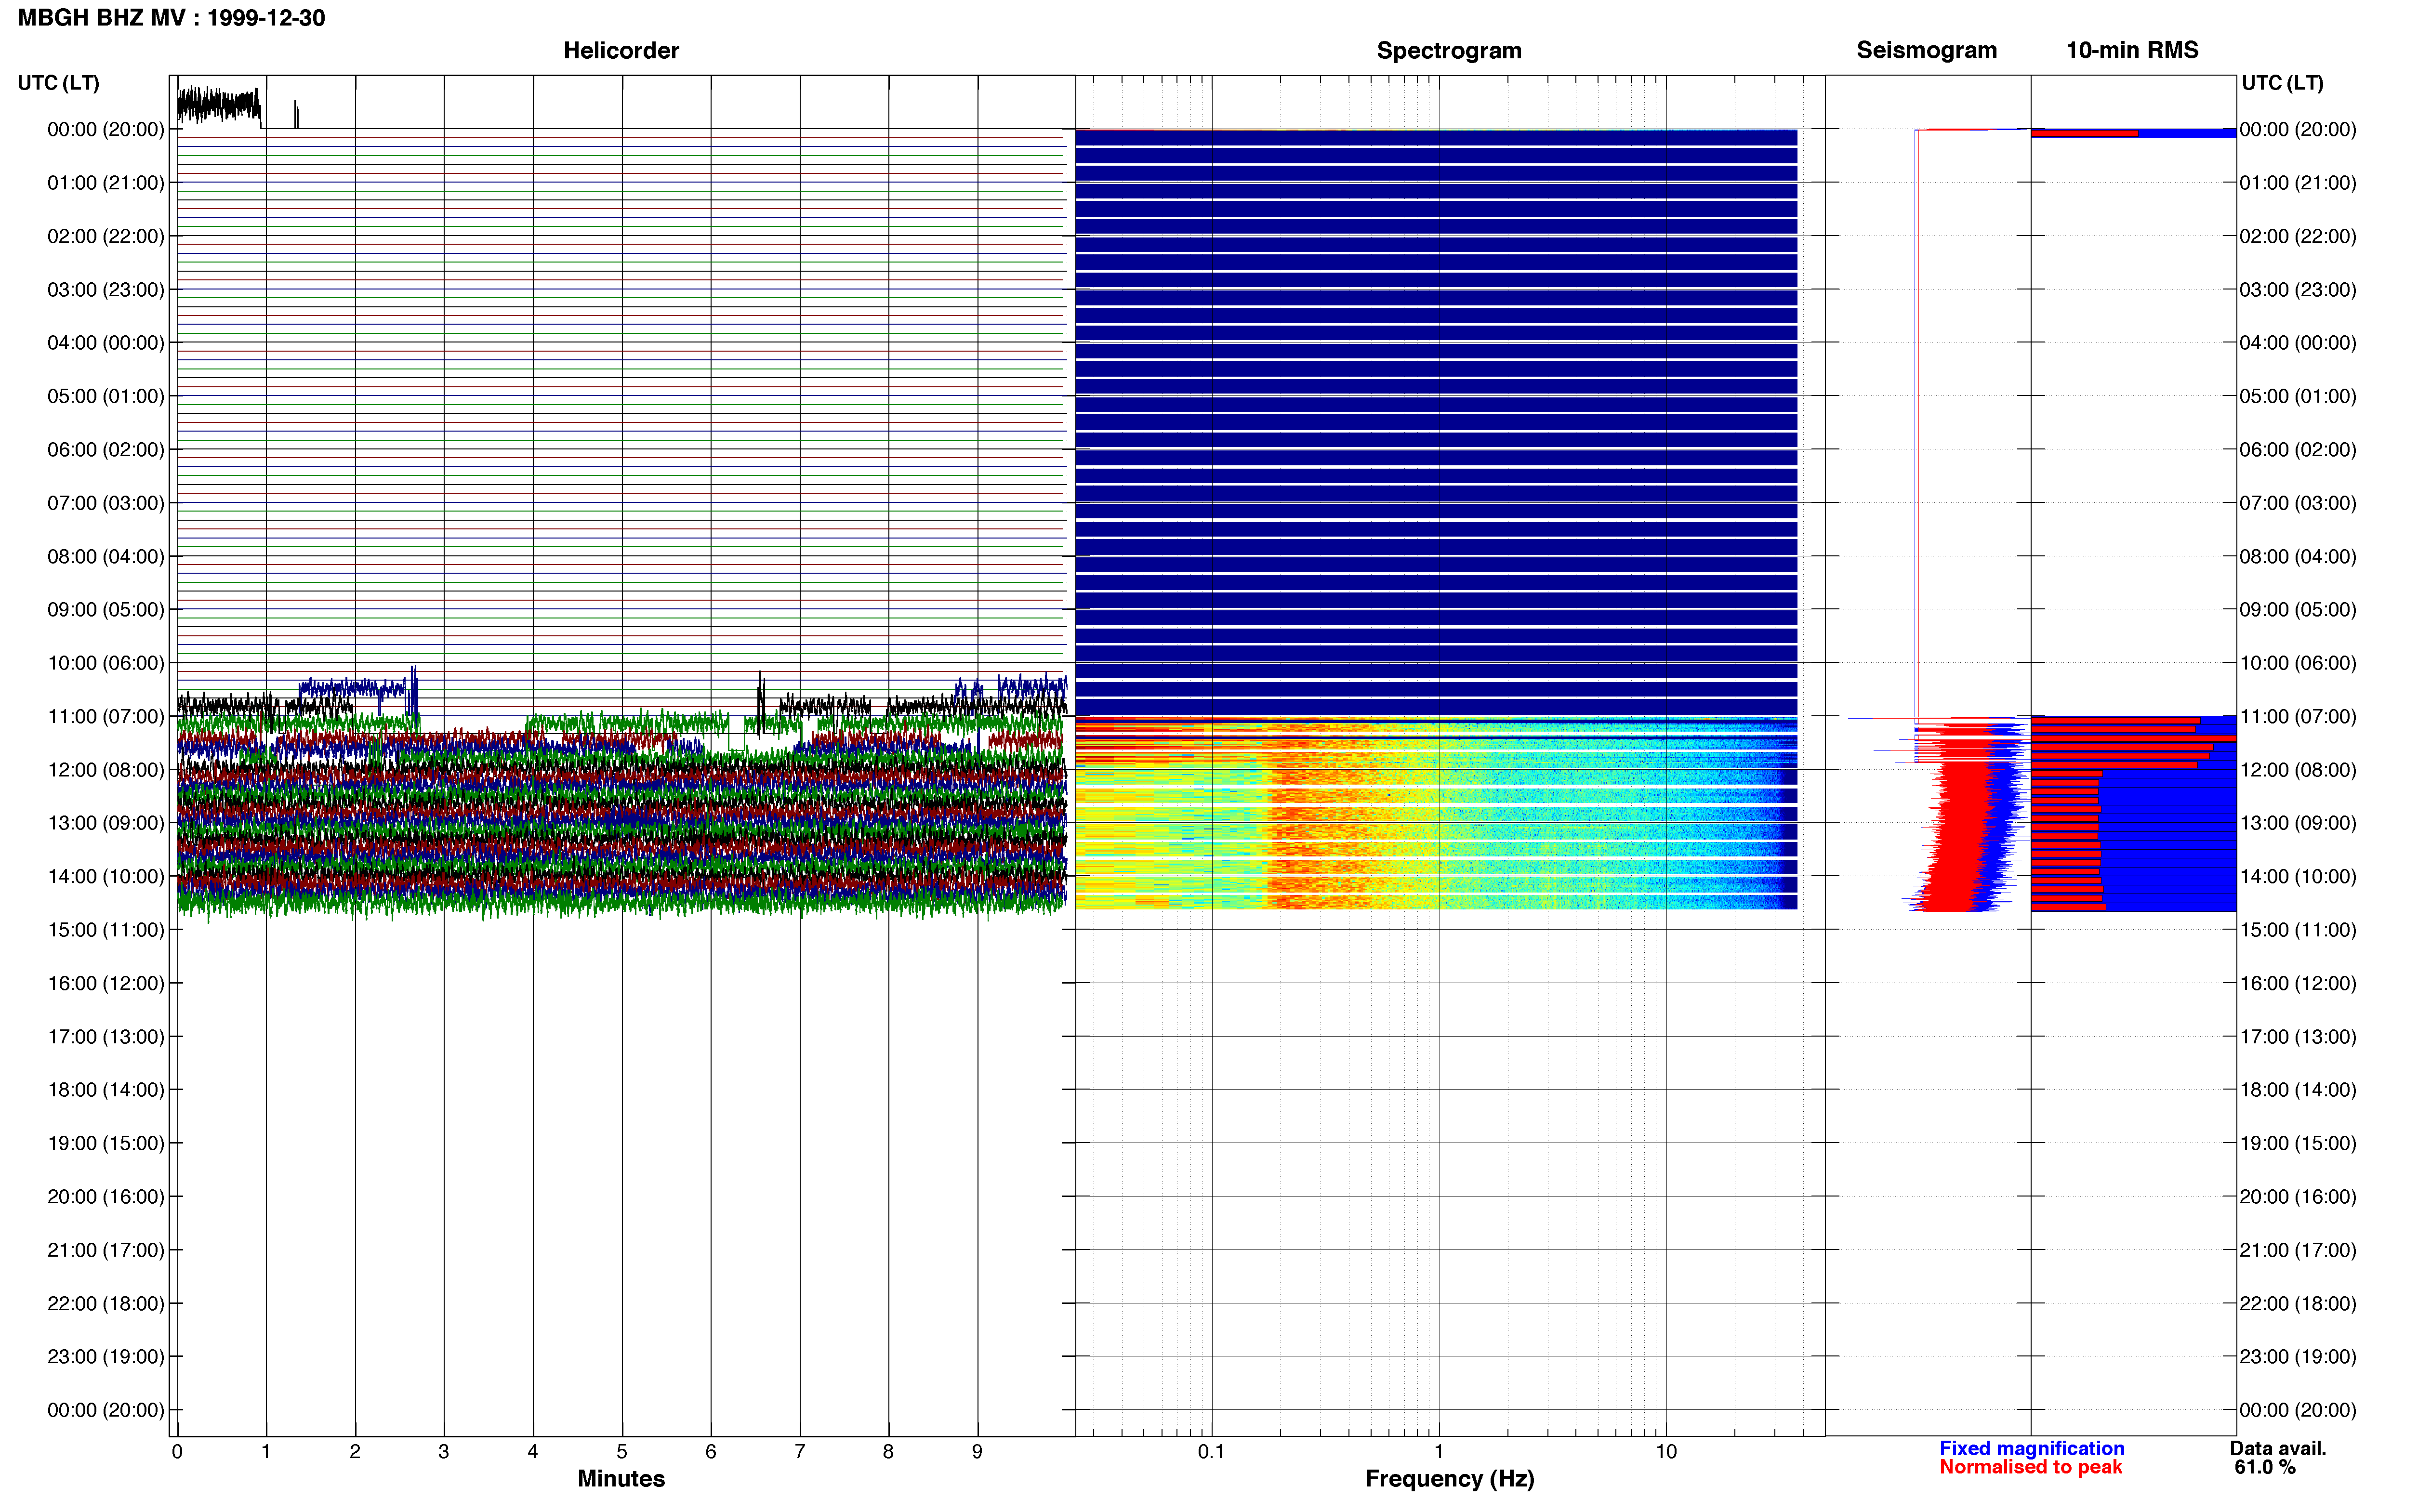Click the RMS bar at 00:00
The height and width of the screenshot is (1512, 2418).
click(x=2133, y=133)
